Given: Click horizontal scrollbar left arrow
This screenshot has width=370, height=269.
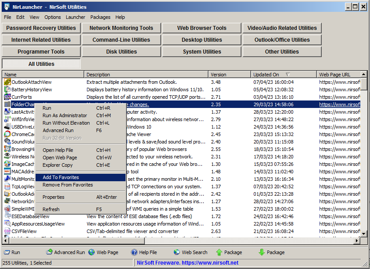Looking at the screenshot, I should coord(6,241).
